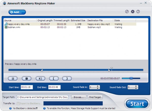Open the register key icon

(x=127, y=12)
